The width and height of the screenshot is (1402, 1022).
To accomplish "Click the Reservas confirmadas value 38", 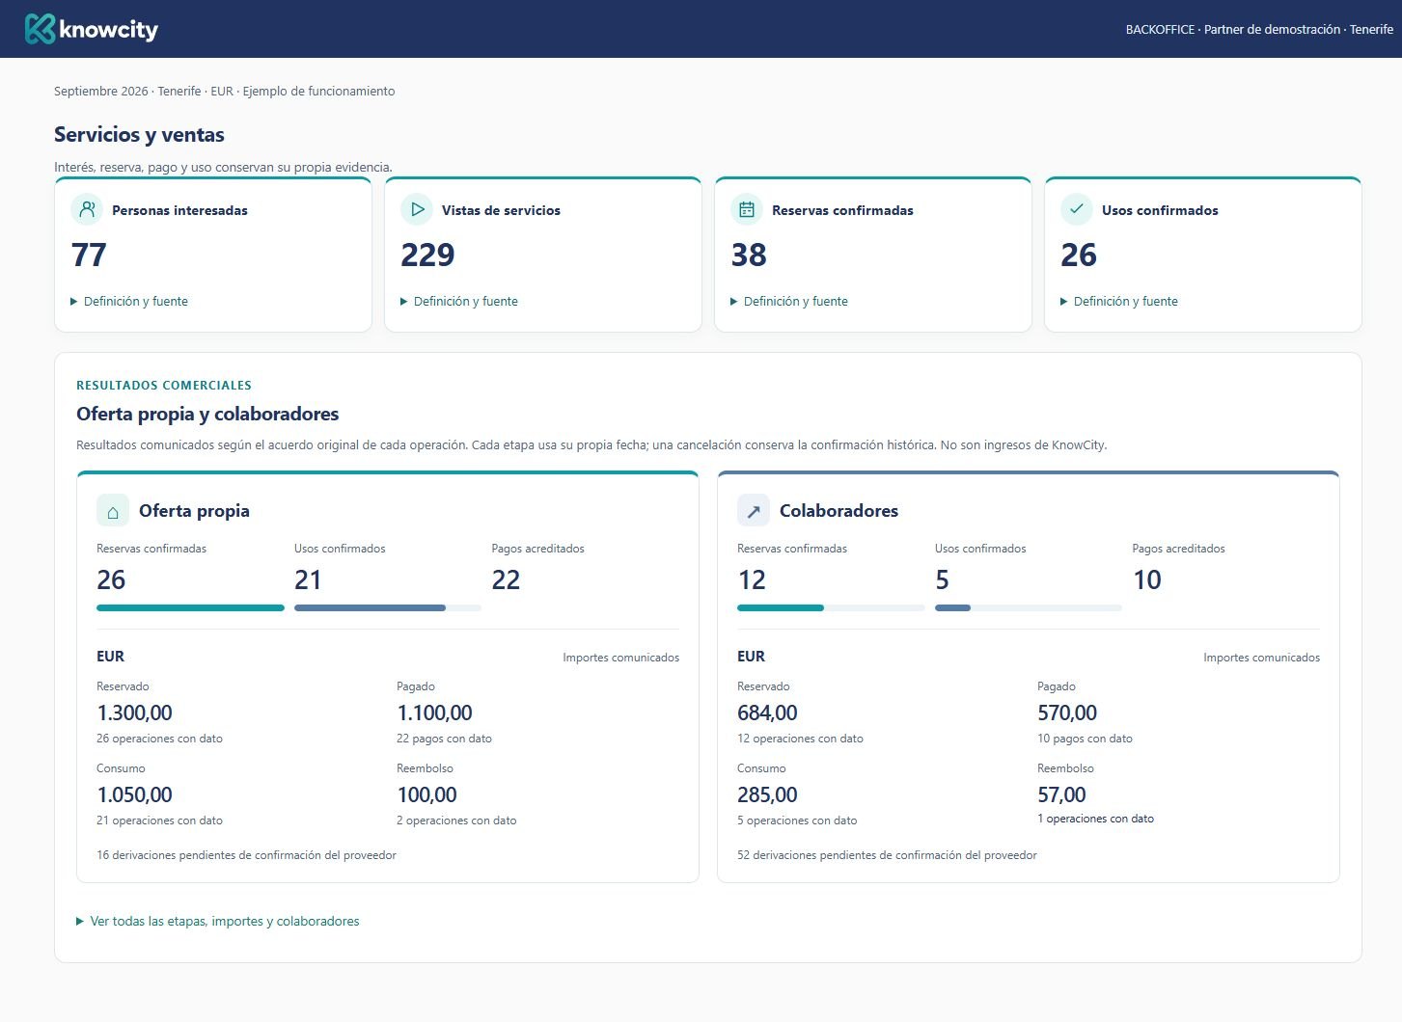I will click(749, 255).
